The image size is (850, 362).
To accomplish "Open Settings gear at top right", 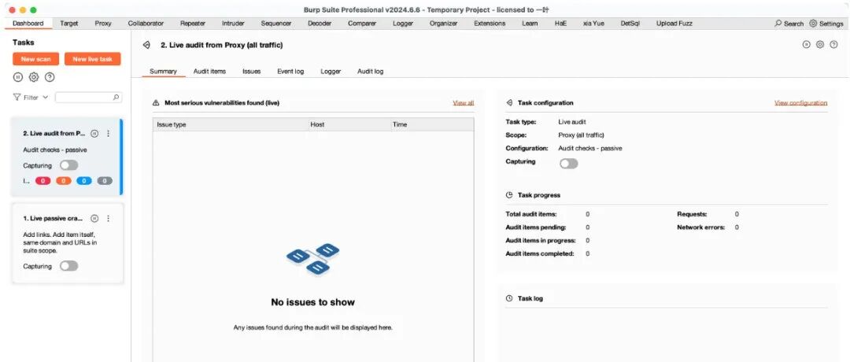I will [812, 24].
